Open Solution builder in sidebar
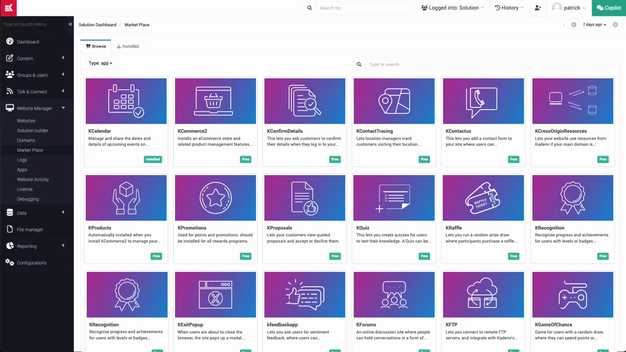626x352 pixels. [x=32, y=131]
